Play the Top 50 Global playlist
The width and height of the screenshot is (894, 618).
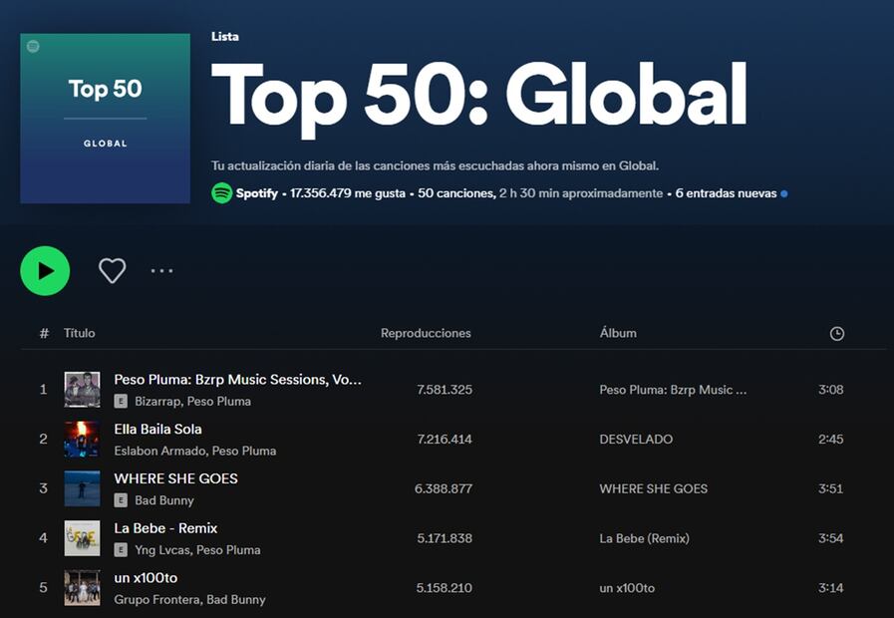click(45, 270)
